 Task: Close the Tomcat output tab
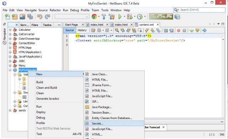pos(164,127)
